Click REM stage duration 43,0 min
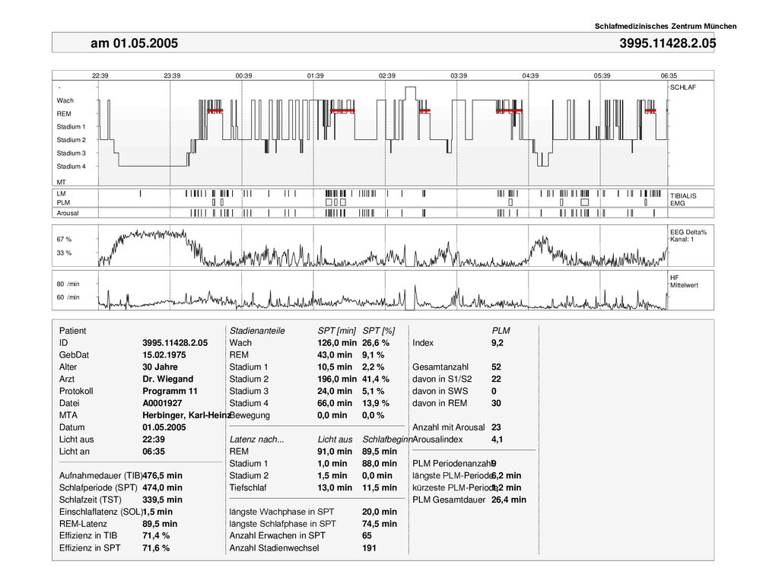779x584 pixels. click(335, 355)
